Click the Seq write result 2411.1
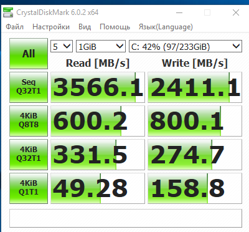This screenshot has width=249, height=232. pos(195,87)
